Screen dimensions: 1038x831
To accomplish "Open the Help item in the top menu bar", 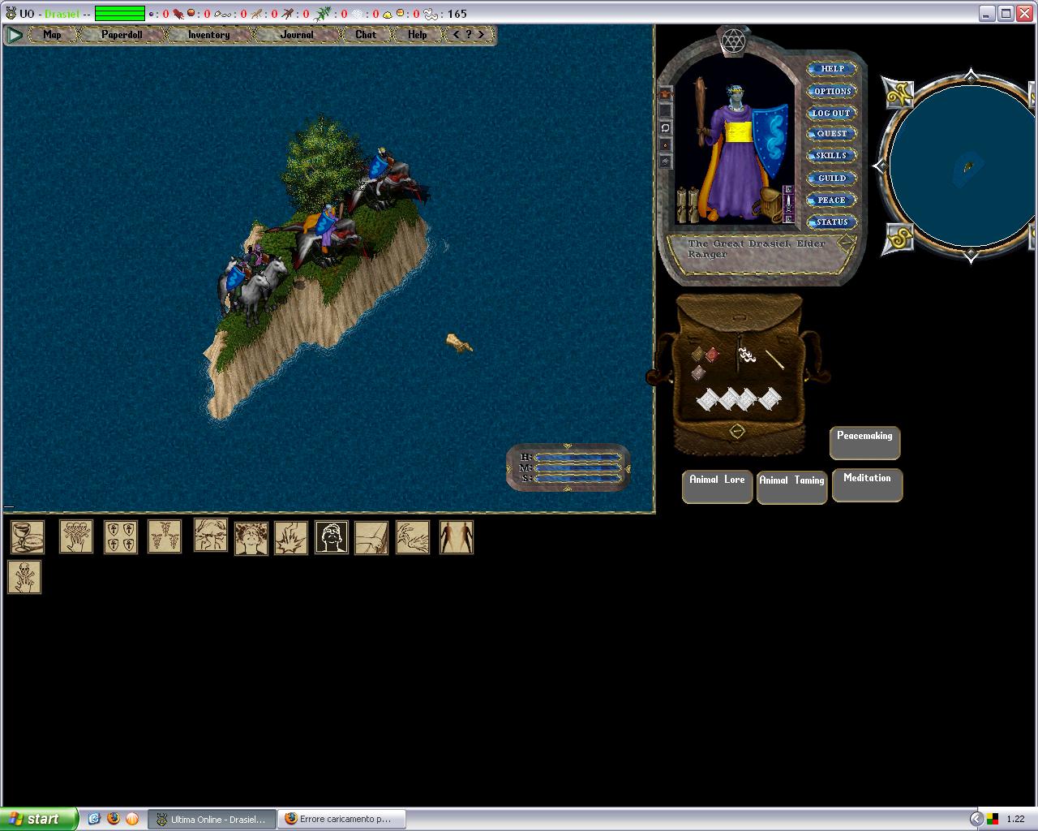I will [x=418, y=35].
